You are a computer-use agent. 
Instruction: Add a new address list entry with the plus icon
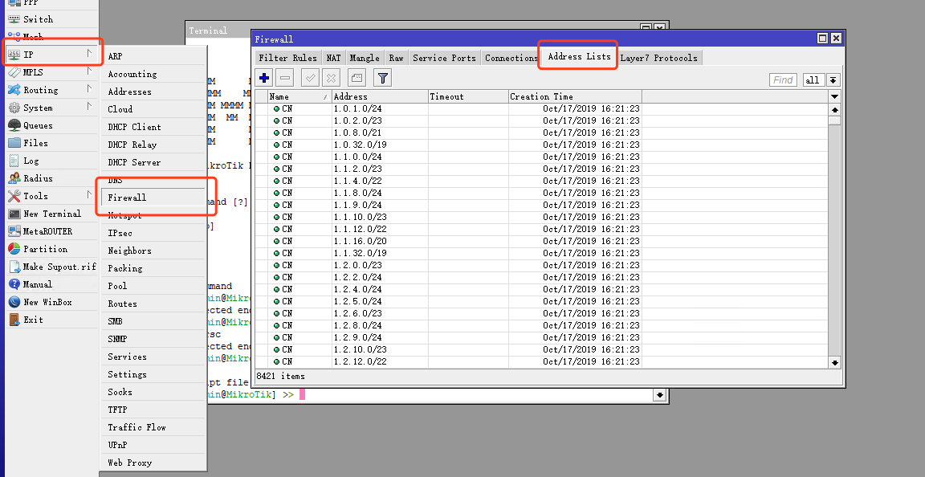[263, 77]
